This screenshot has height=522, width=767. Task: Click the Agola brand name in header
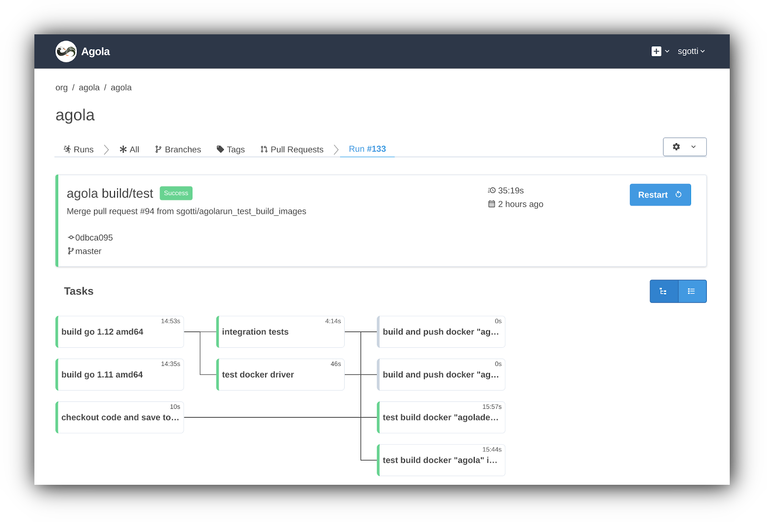[96, 52]
